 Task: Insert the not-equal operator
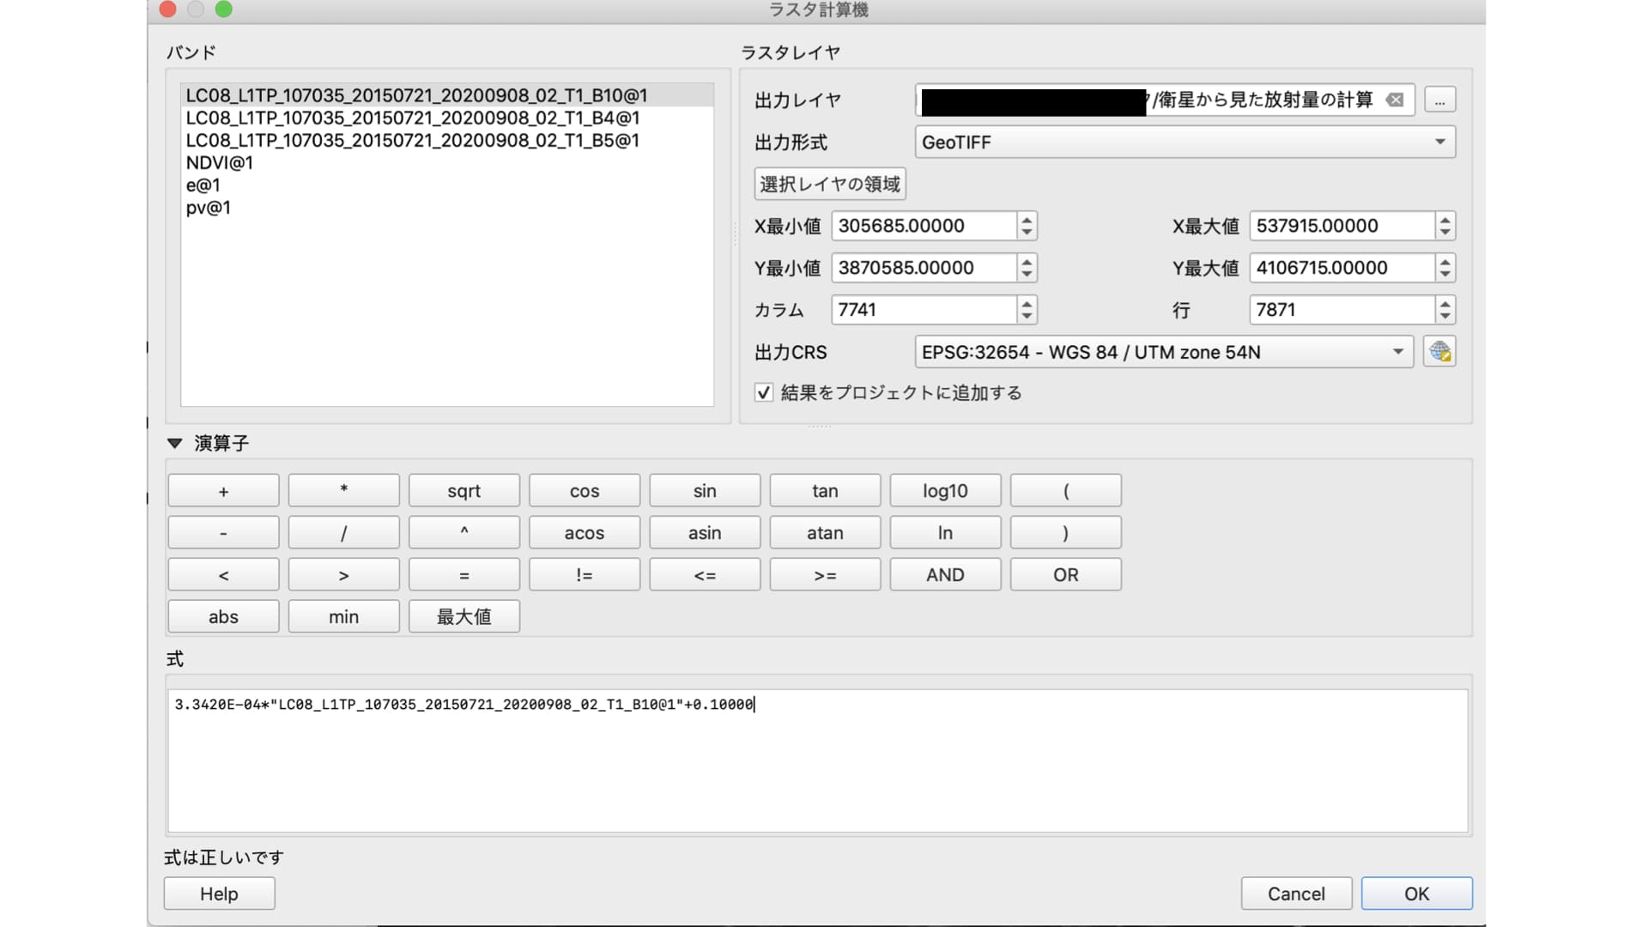click(x=585, y=575)
